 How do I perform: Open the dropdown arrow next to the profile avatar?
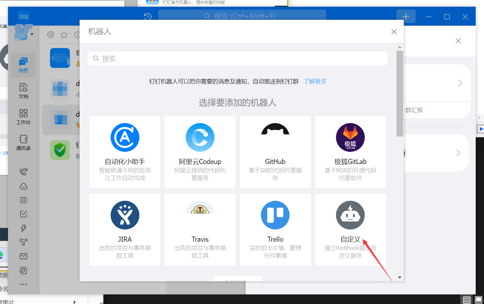coord(32,34)
